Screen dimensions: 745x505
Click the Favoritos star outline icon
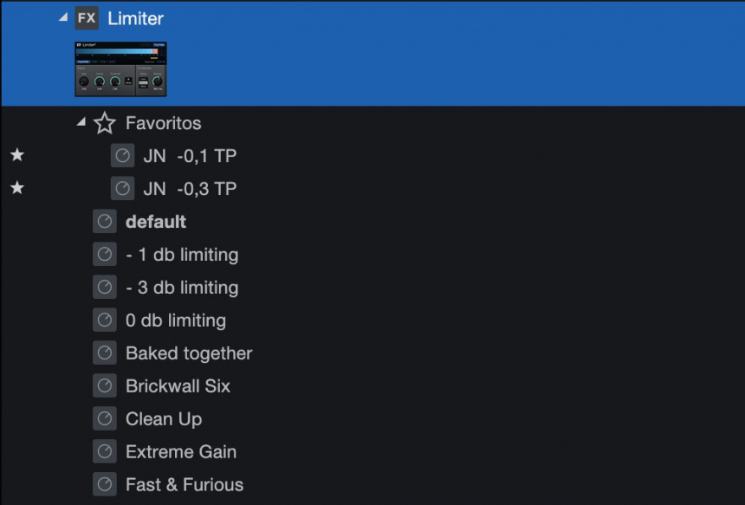(x=105, y=124)
